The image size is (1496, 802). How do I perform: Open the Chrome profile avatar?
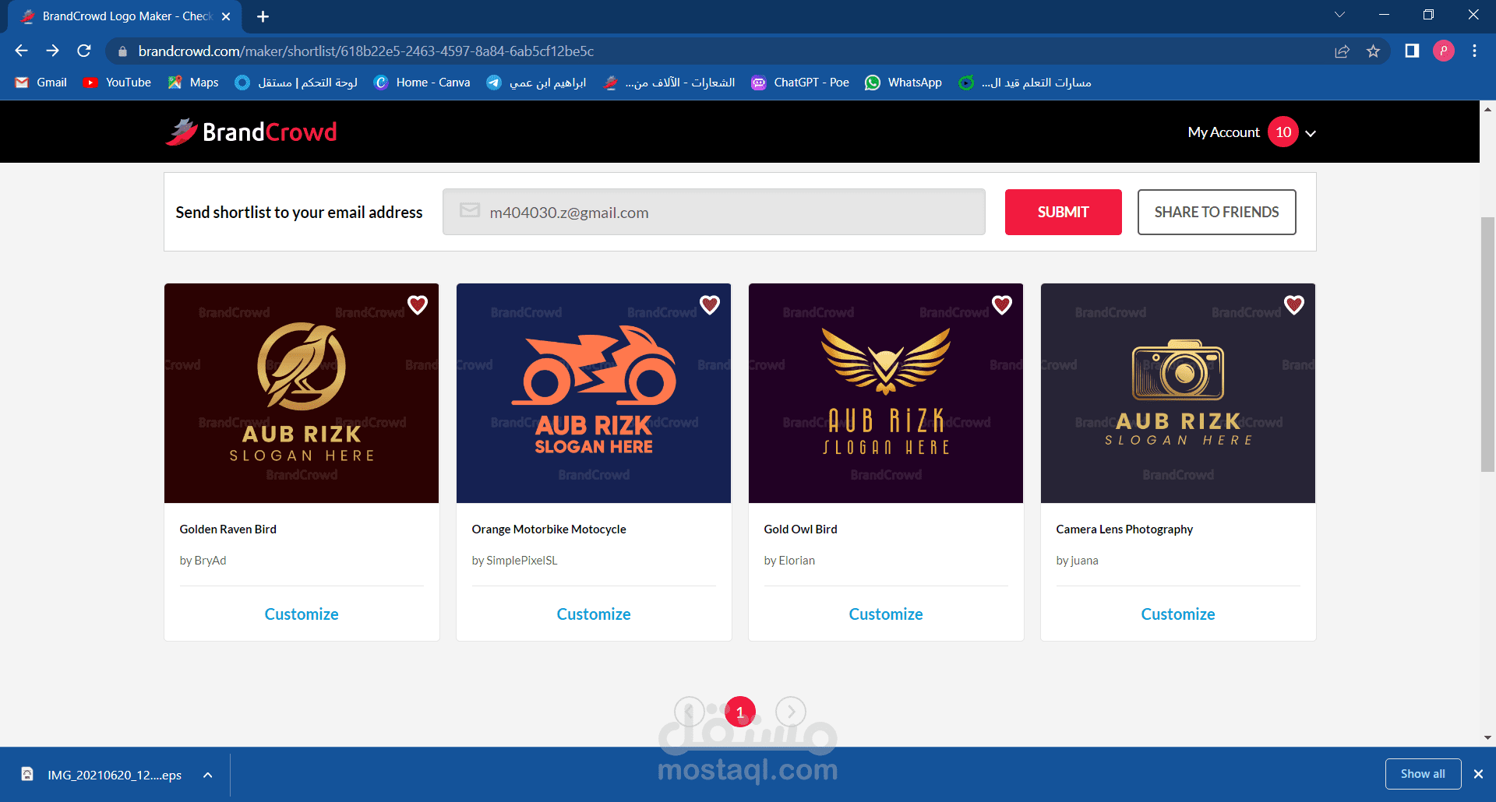[x=1443, y=51]
